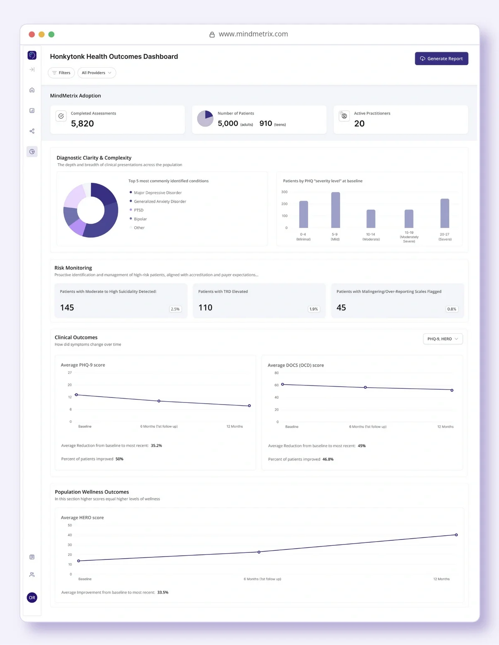Click the 45 malingering flagged count

point(341,307)
